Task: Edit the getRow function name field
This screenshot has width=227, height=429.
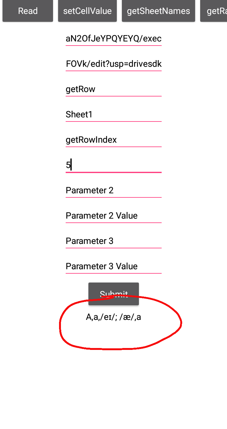Action: 114,89
